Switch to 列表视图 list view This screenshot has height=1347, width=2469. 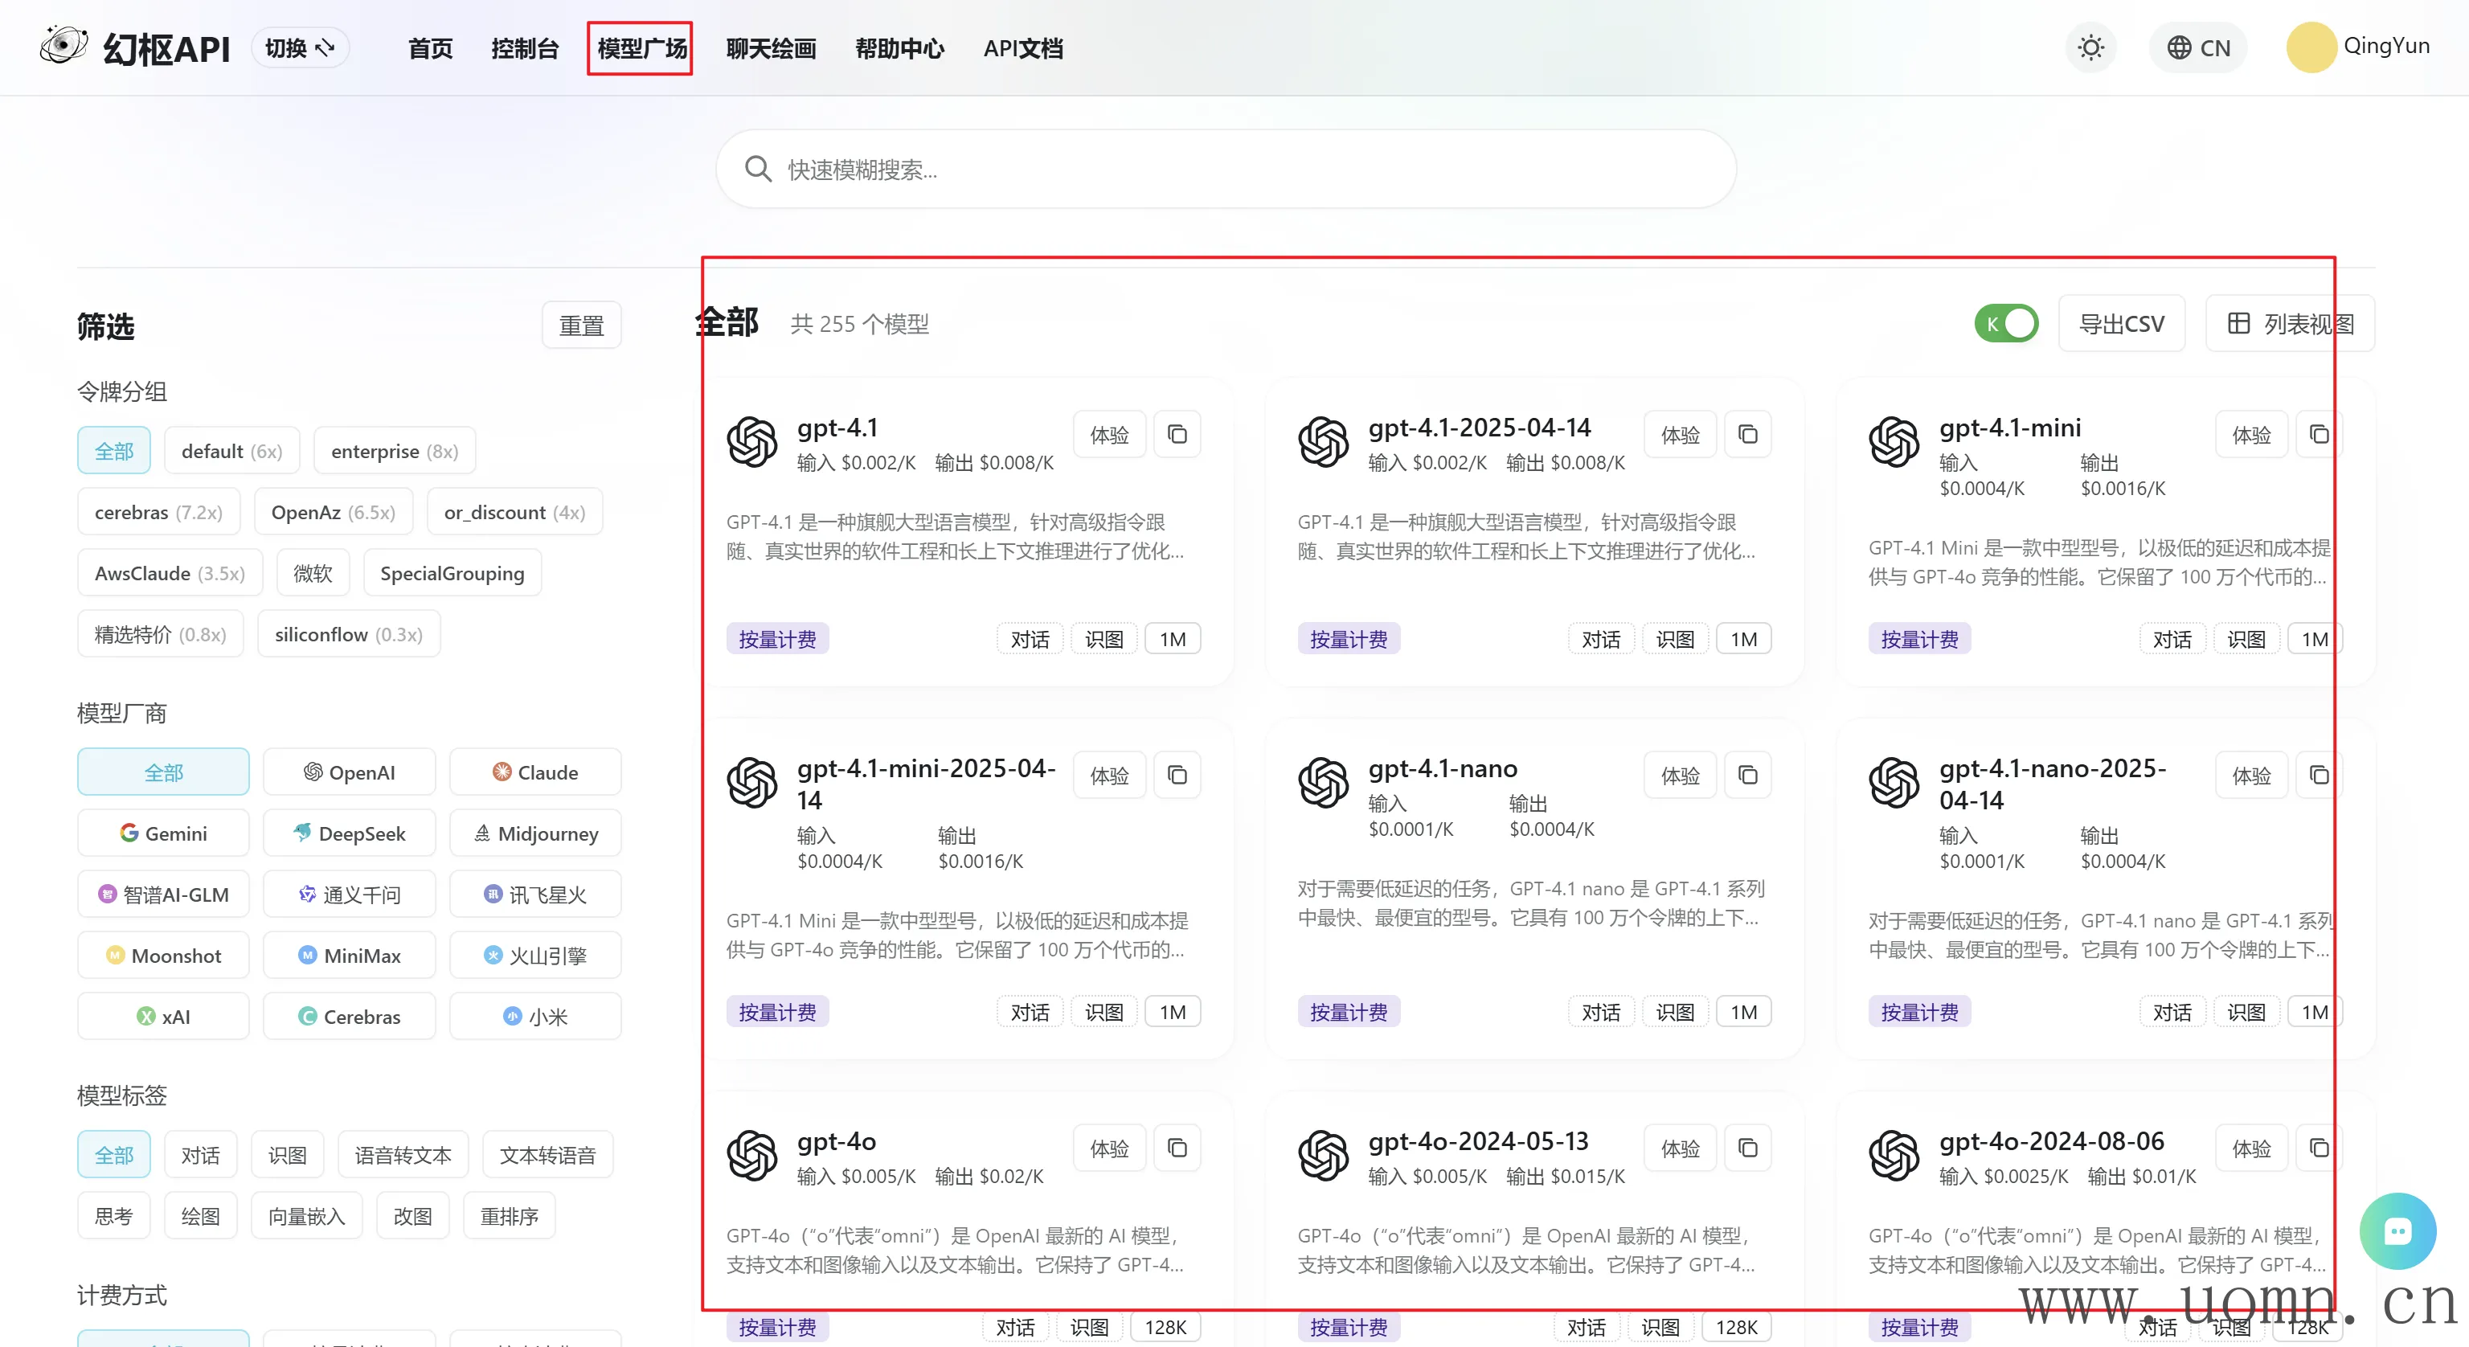[x=2290, y=324]
